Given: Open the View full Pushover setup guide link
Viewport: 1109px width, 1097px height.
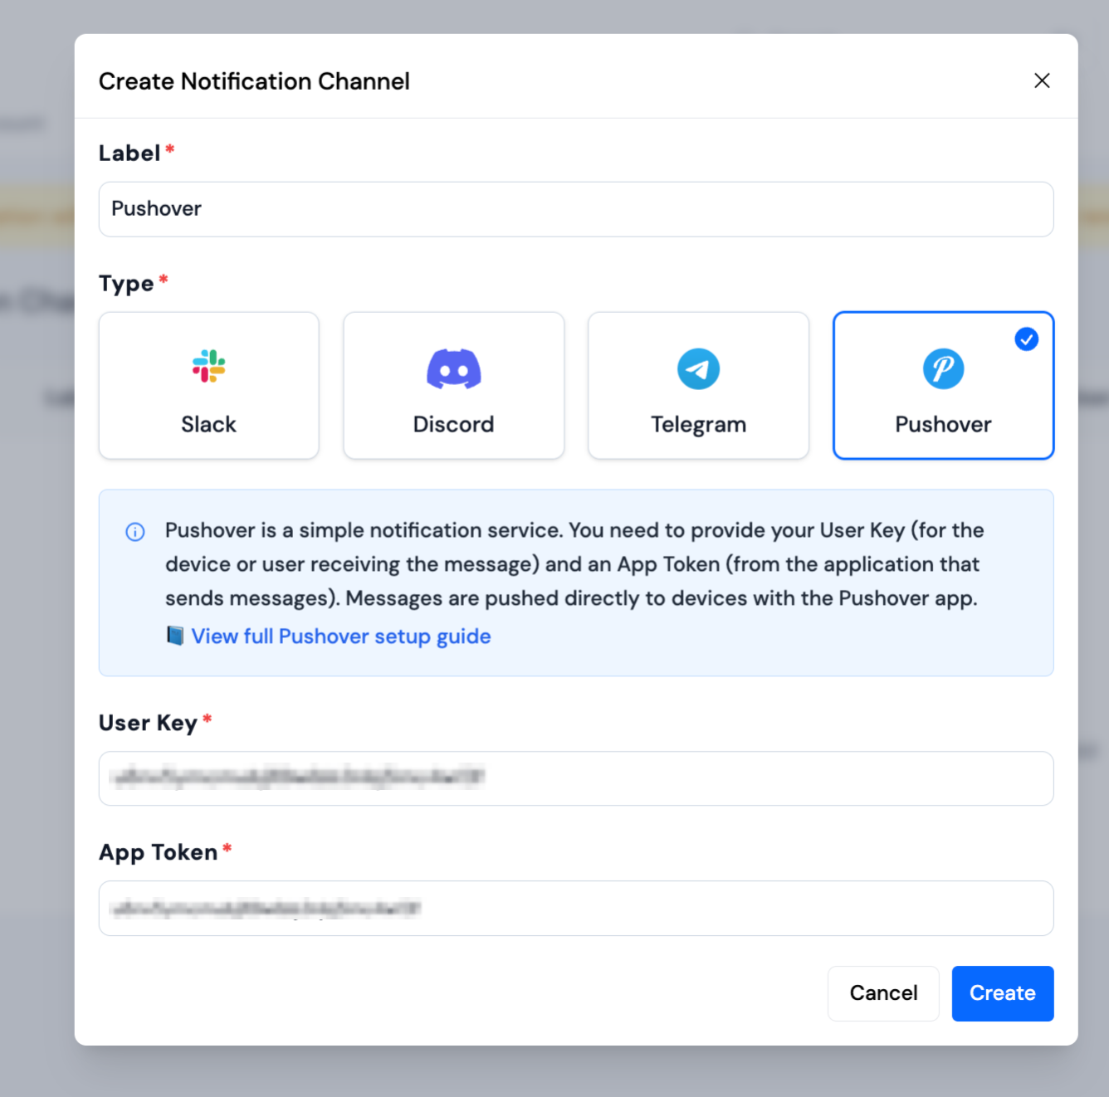Looking at the screenshot, I should [x=341, y=636].
